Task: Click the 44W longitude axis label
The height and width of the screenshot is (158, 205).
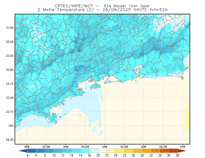Action: click(105, 147)
